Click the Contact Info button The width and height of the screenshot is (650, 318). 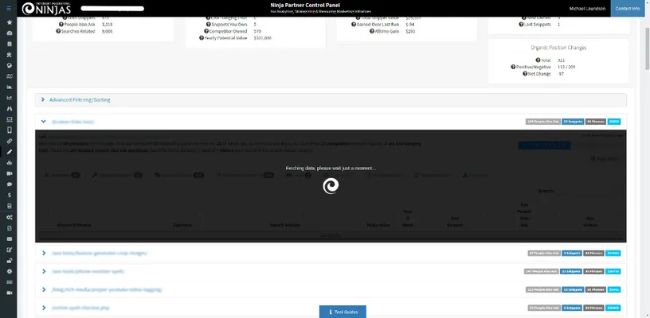point(630,8)
